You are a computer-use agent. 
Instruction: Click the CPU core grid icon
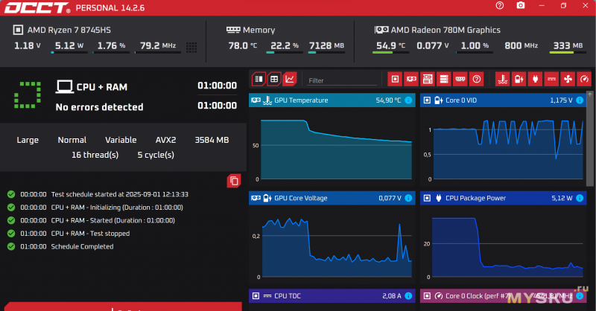191,47
